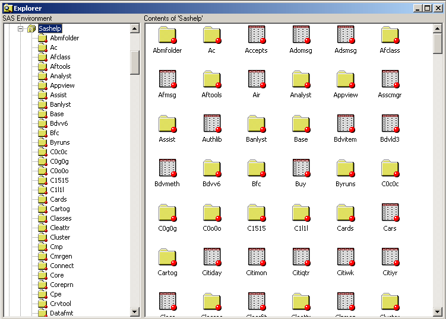Select the Buy table icon
This screenshot has width=446, height=319.
click(x=301, y=168)
